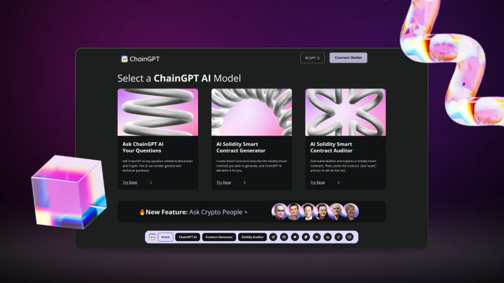Select the Home tab in bottom bar
The height and width of the screenshot is (283, 504).
click(x=166, y=237)
